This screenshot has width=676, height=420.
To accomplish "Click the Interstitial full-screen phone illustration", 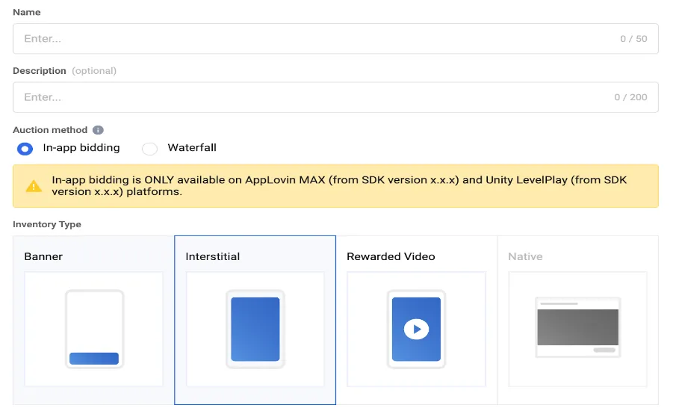I will pyautogui.click(x=255, y=329).
